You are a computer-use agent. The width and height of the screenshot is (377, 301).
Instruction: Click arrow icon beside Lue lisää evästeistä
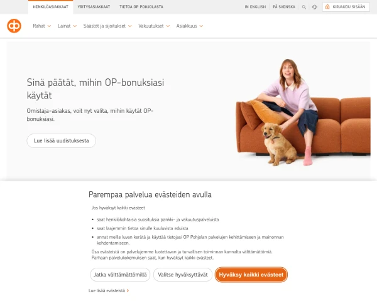(128, 291)
